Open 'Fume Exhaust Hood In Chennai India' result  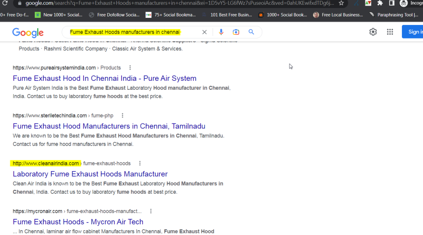point(104,78)
